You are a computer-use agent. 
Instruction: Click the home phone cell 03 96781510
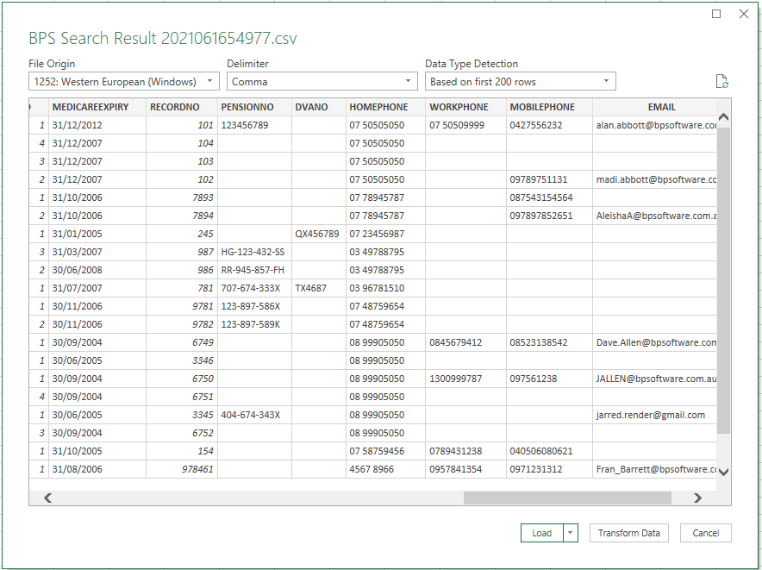point(385,288)
